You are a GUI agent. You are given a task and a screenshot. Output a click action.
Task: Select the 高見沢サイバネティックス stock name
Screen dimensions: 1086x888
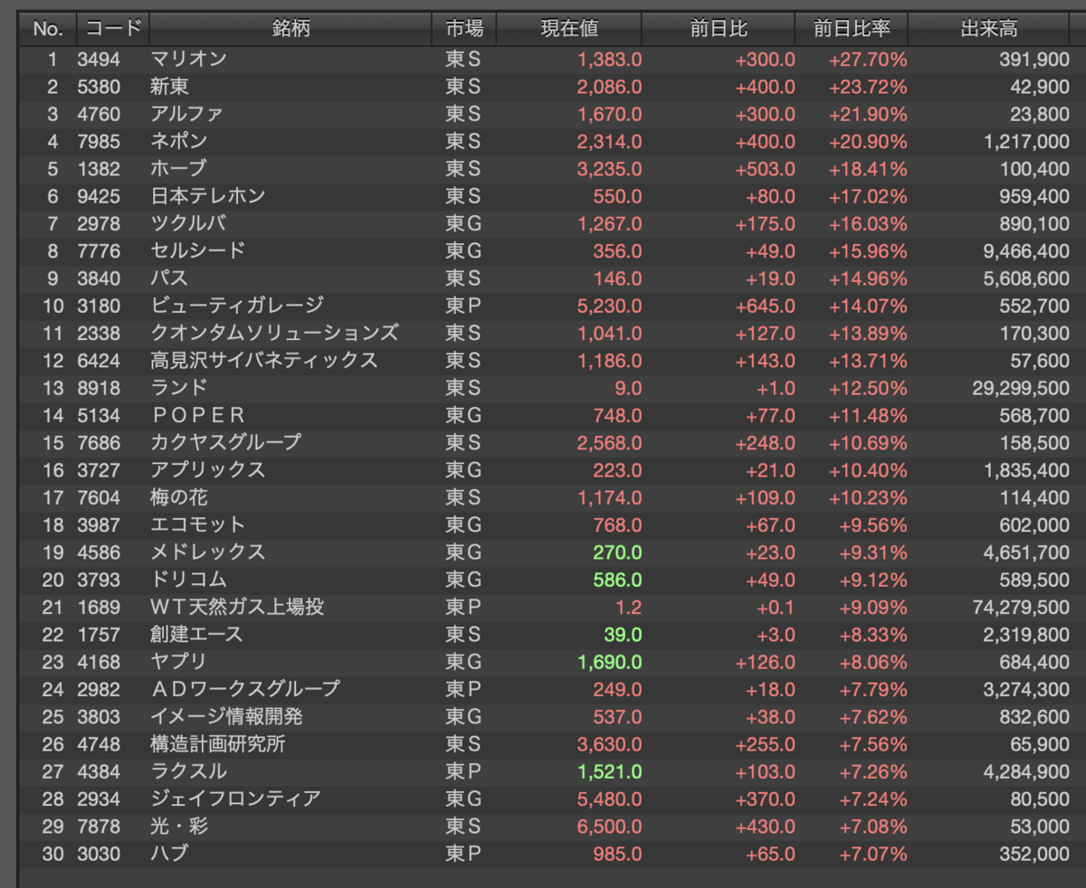(263, 360)
